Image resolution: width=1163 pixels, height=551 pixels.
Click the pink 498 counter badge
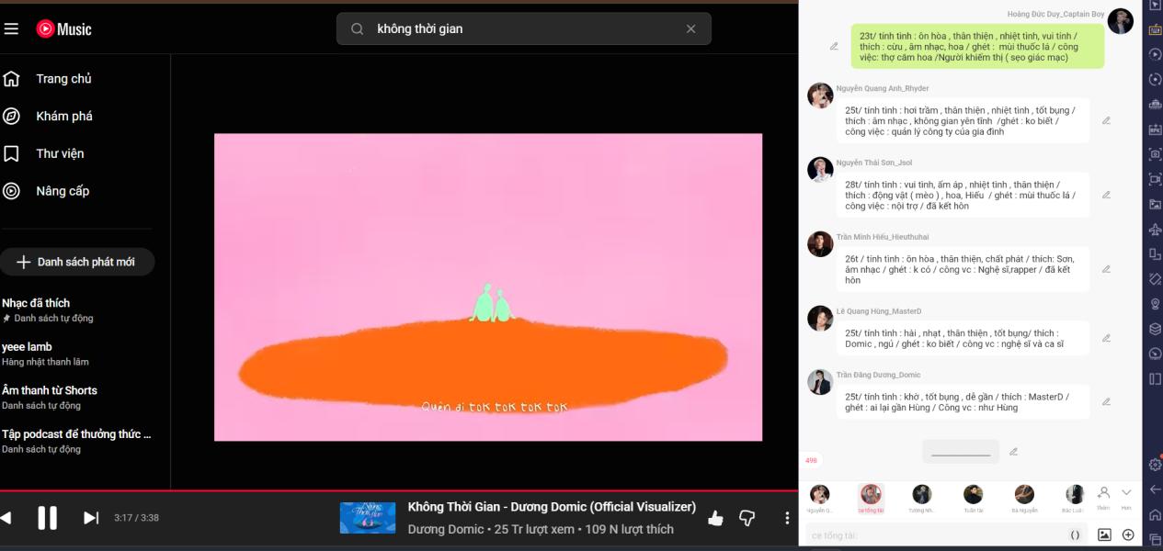pos(811,460)
